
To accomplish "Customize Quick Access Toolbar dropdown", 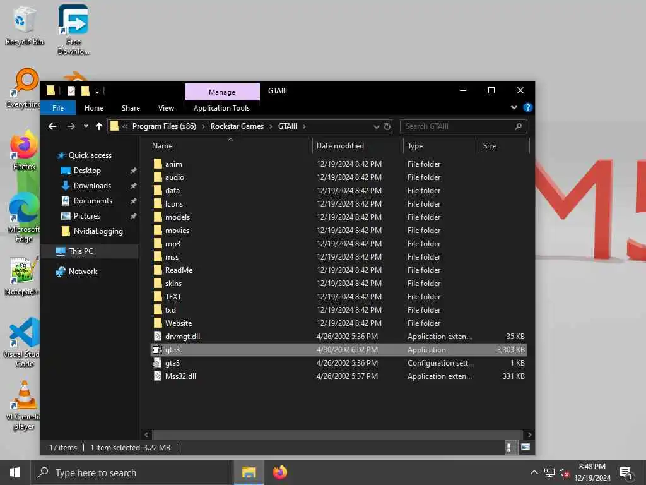I will tap(97, 91).
